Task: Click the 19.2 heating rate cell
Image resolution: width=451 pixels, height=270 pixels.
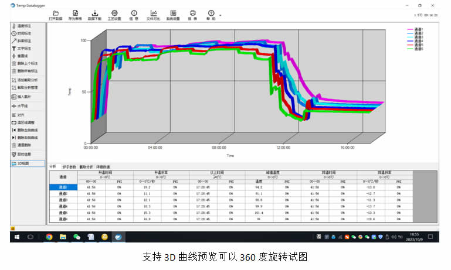Action: click(147, 187)
